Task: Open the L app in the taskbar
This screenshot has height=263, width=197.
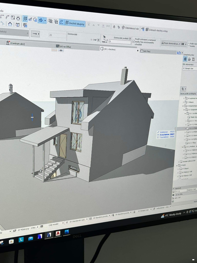Action: [21, 240]
